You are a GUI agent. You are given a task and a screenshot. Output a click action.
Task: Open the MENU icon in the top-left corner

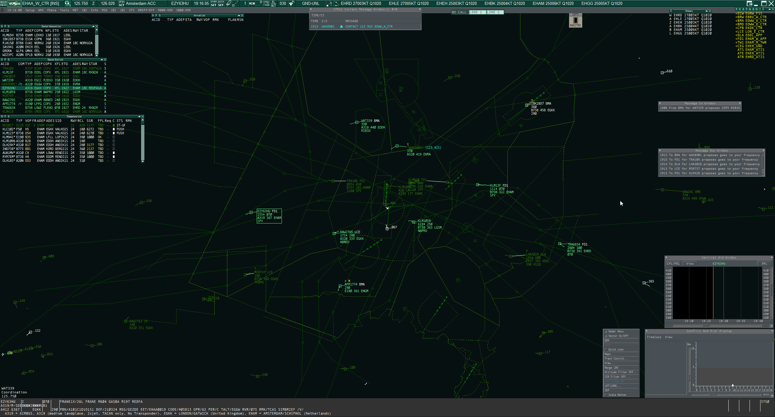point(4,3)
